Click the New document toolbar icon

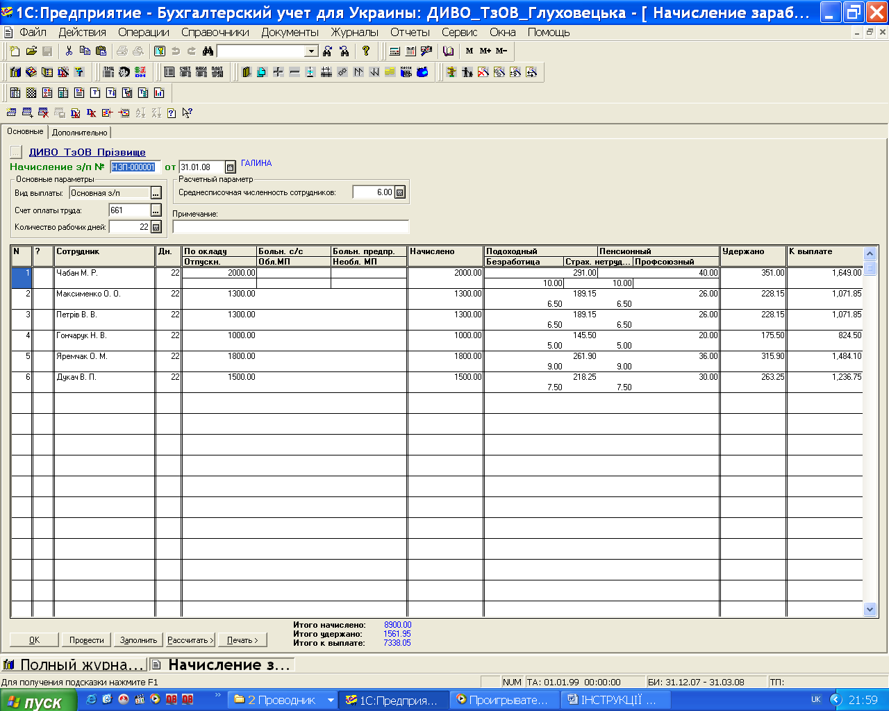(x=15, y=51)
